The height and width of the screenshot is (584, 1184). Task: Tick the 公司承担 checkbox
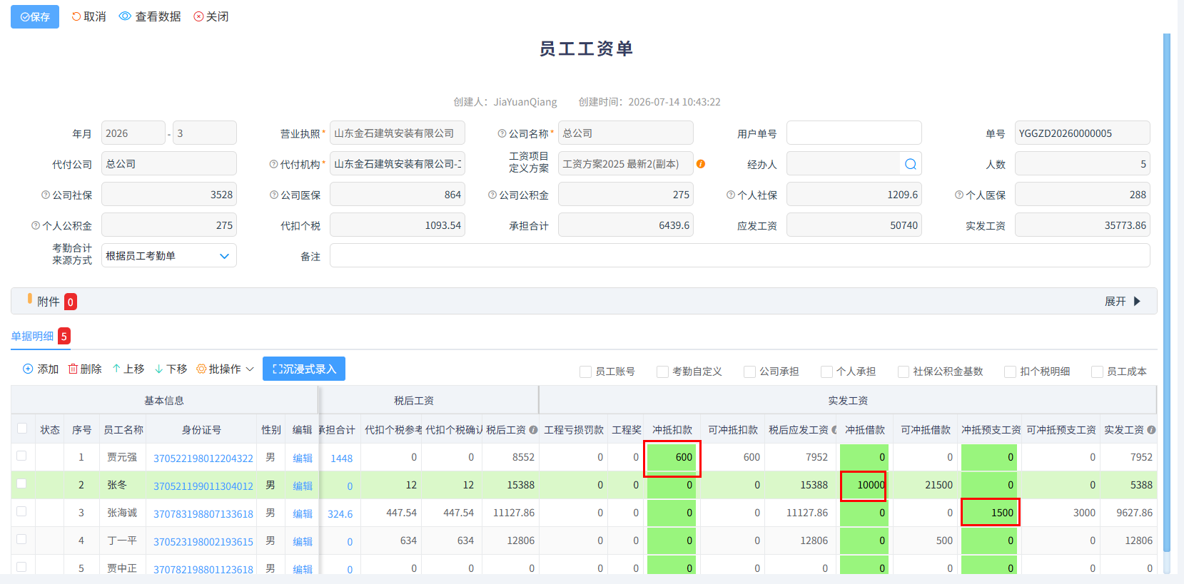tap(750, 372)
